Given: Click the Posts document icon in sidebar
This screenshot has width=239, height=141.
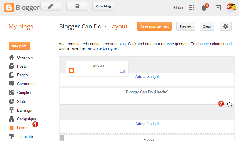Looking at the screenshot, I should (x=11, y=66).
